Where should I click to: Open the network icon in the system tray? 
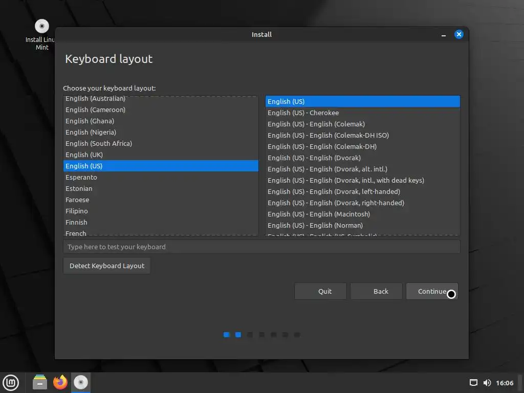coord(473,383)
